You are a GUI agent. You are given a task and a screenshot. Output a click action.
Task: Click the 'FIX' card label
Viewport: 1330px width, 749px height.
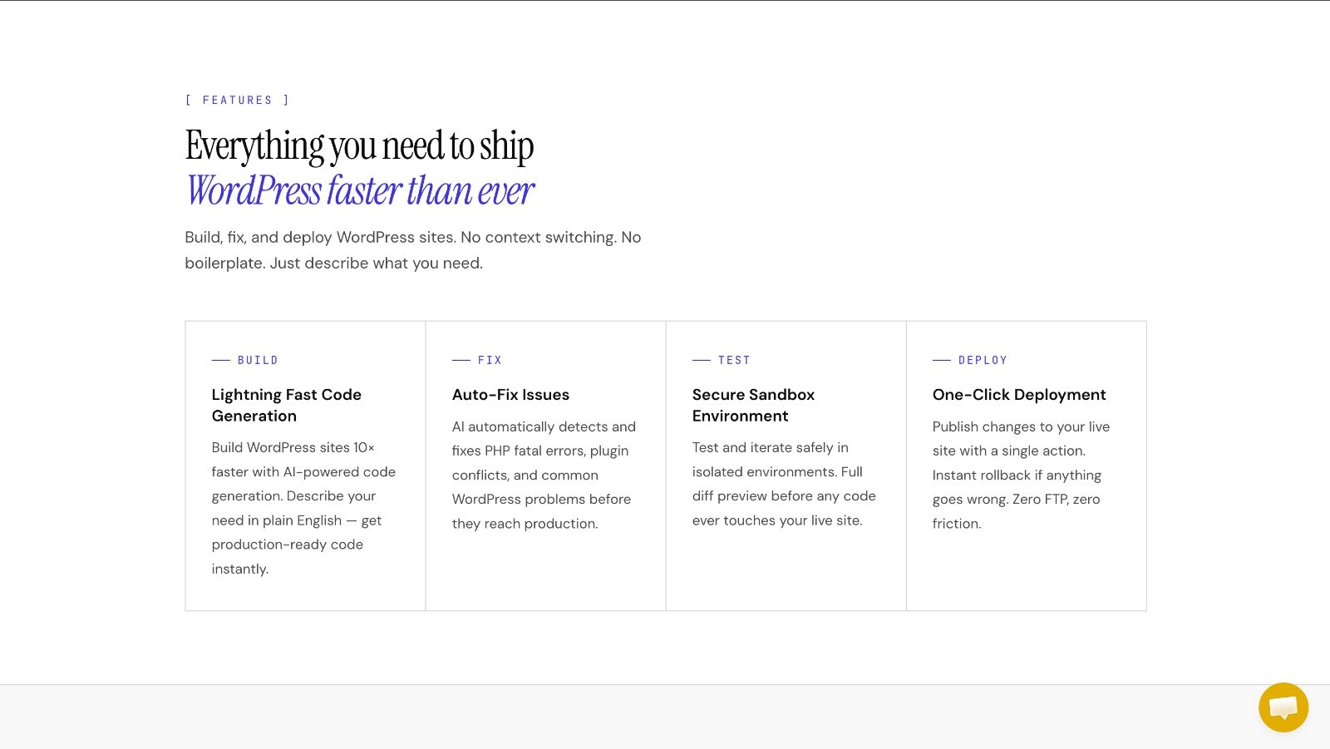pyautogui.click(x=490, y=360)
